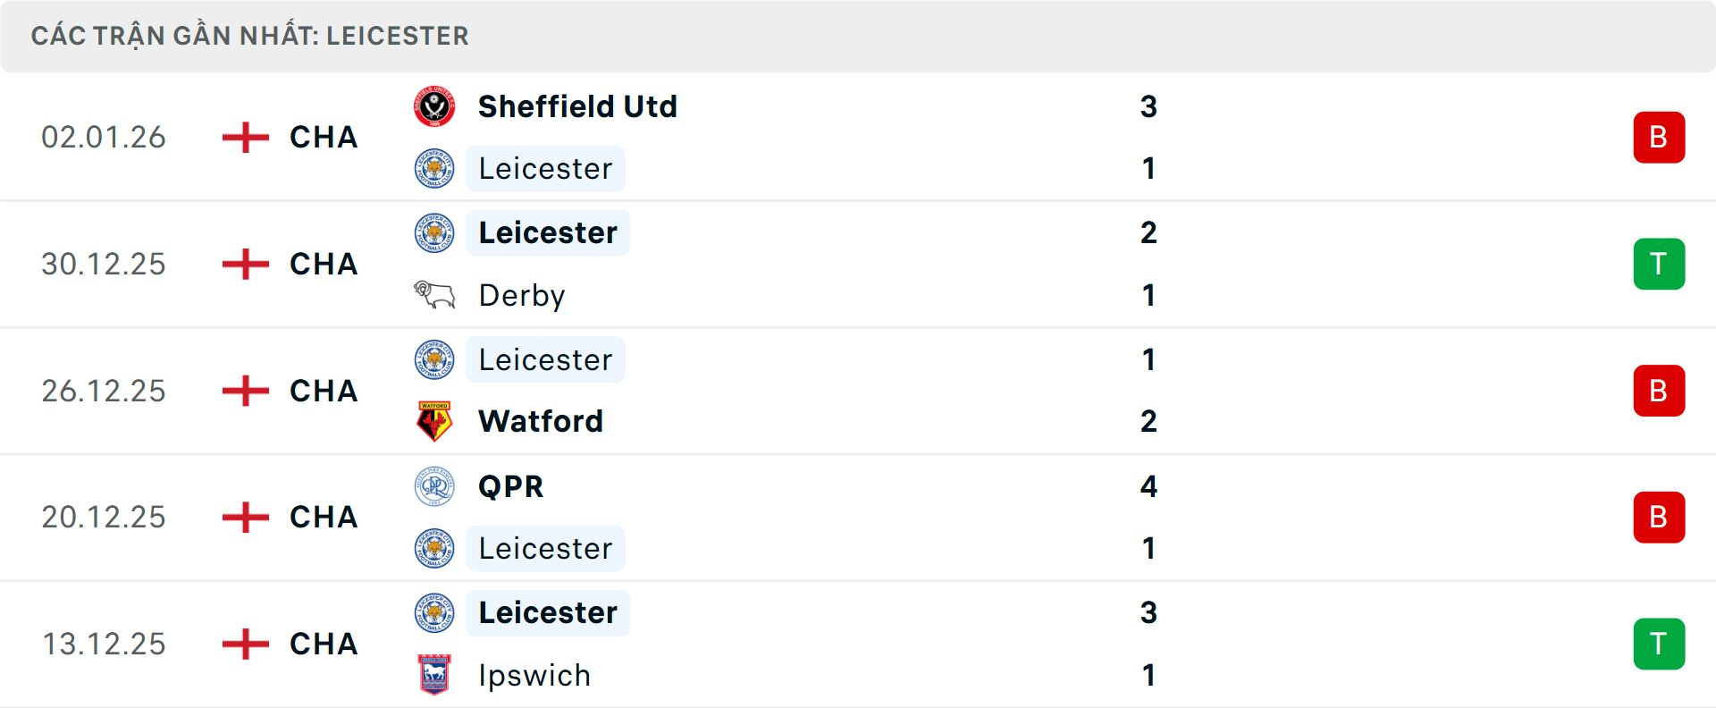Click the date 20.12.25

click(x=104, y=517)
